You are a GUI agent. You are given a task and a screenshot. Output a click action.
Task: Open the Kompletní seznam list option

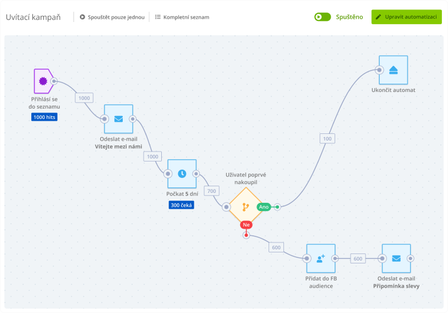coord(182,17)
